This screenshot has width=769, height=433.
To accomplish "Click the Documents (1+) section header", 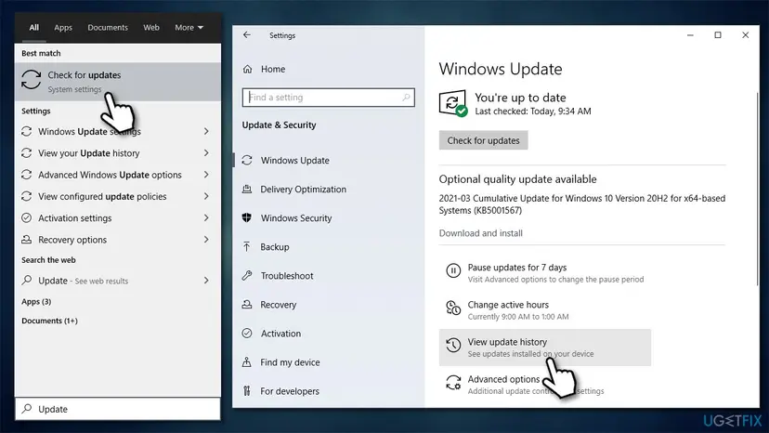I will pos(49,321).
